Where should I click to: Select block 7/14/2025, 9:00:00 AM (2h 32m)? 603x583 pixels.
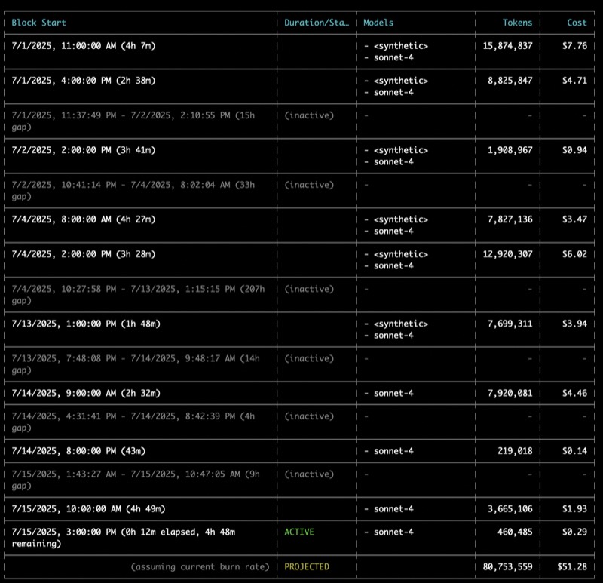pos(86,393)
